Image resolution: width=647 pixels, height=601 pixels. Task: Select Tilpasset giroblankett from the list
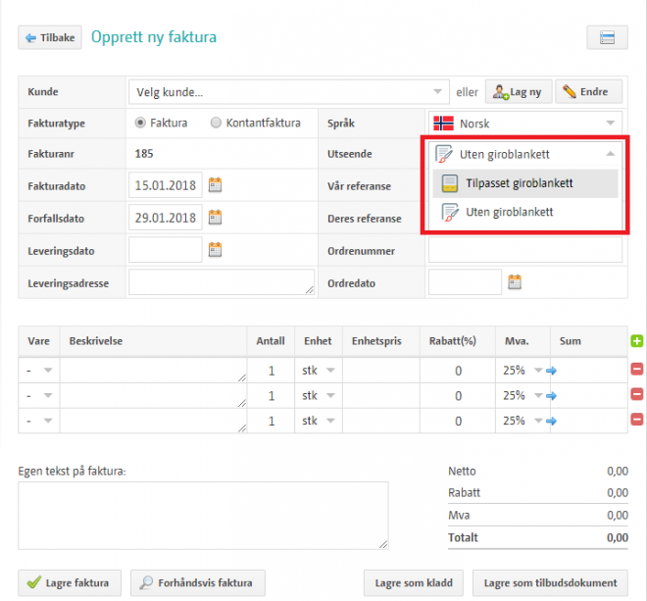[520, 183]
